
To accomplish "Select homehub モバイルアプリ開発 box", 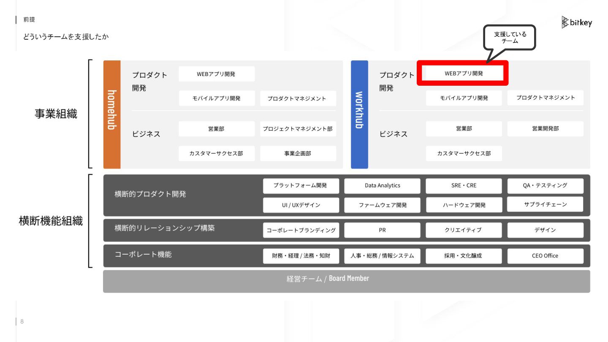I will 217,98.
